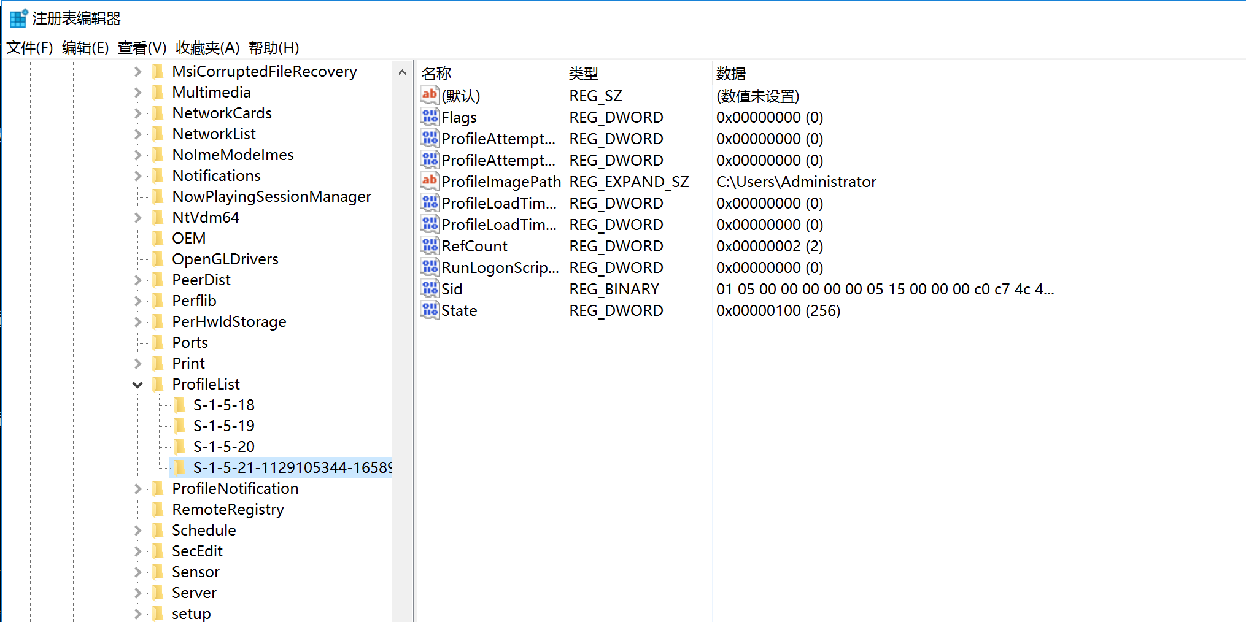Click the folder icon of S-1-5-18 key
The image size is (1246, 622).
tap(179, 405)
